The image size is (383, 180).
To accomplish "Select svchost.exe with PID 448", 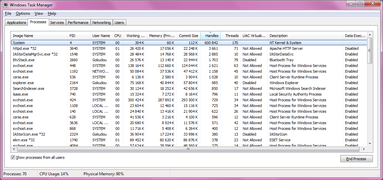I will (x=189, y=66).
